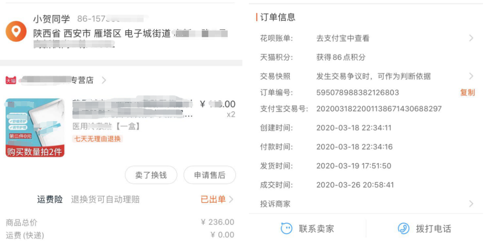Expand the store page chevron
Image resolution: width=486 pixels, height=244 pixels.
coord(104,81)
